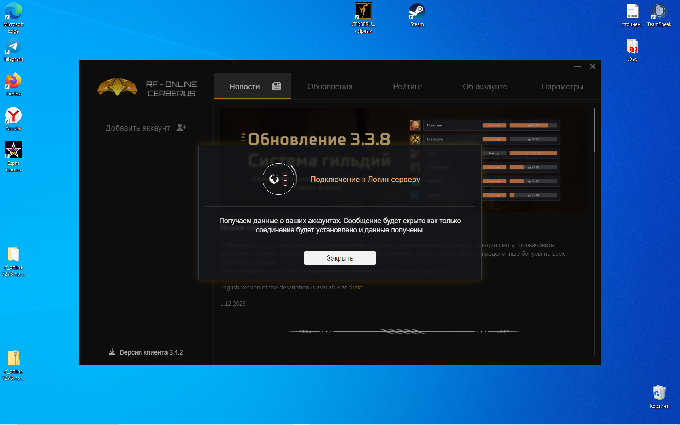The height and width of the screenshot is (425, 680).
Task: Click the clipboard icon before Обновление 3.3.8
Action: pos(243,137)
